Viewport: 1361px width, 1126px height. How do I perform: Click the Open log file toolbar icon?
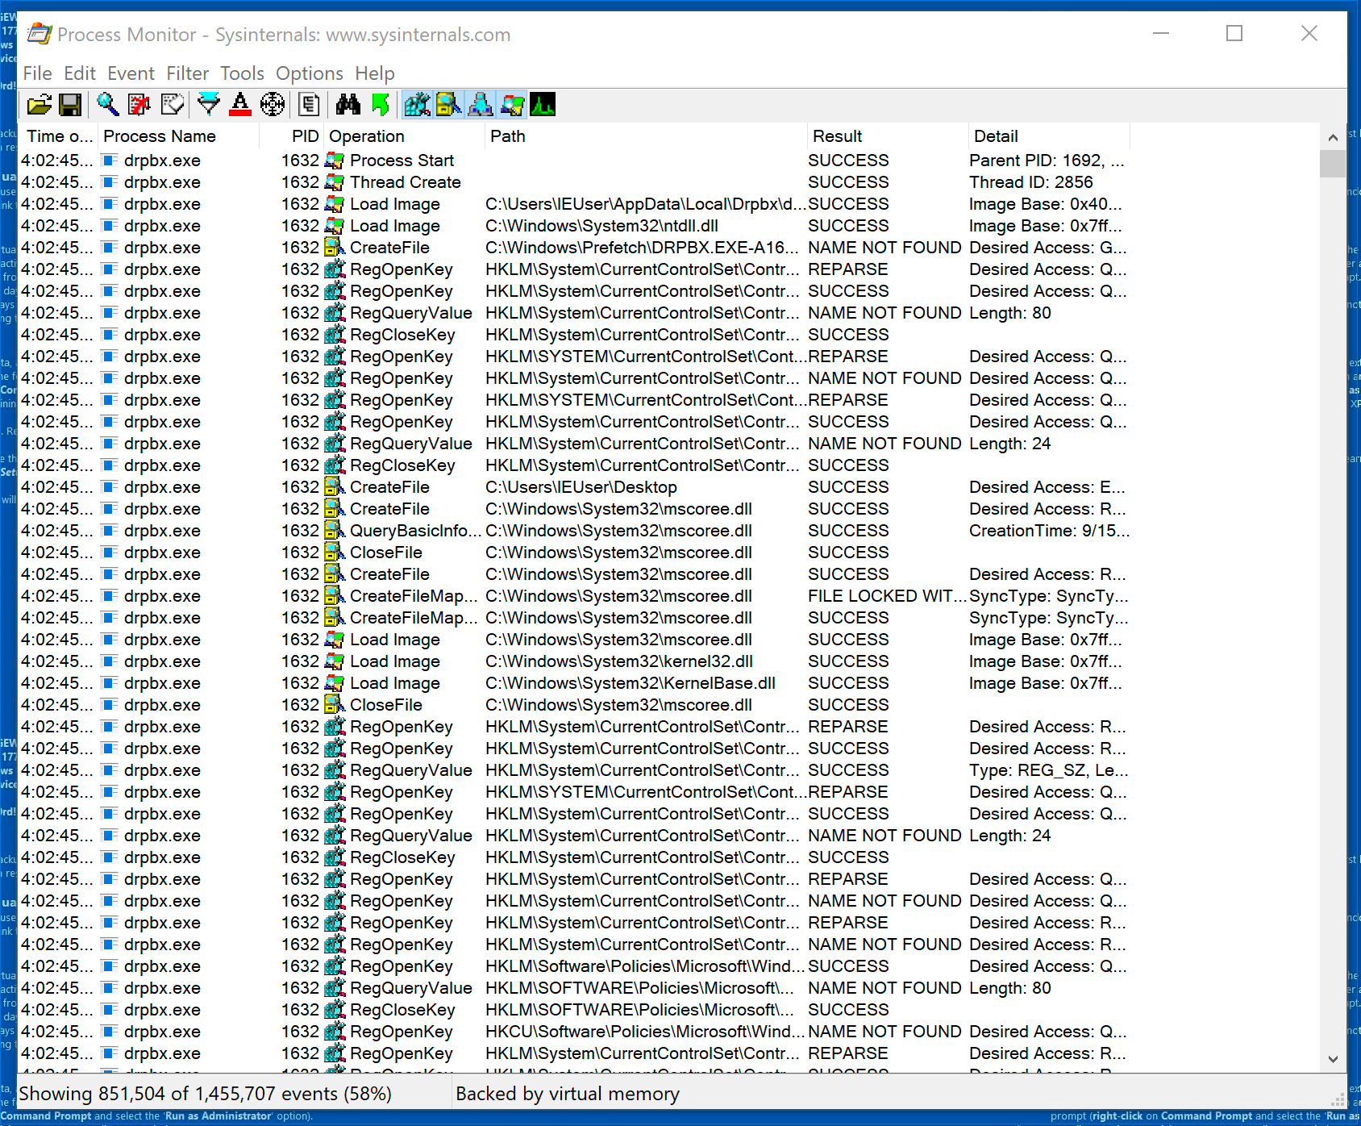39,105
